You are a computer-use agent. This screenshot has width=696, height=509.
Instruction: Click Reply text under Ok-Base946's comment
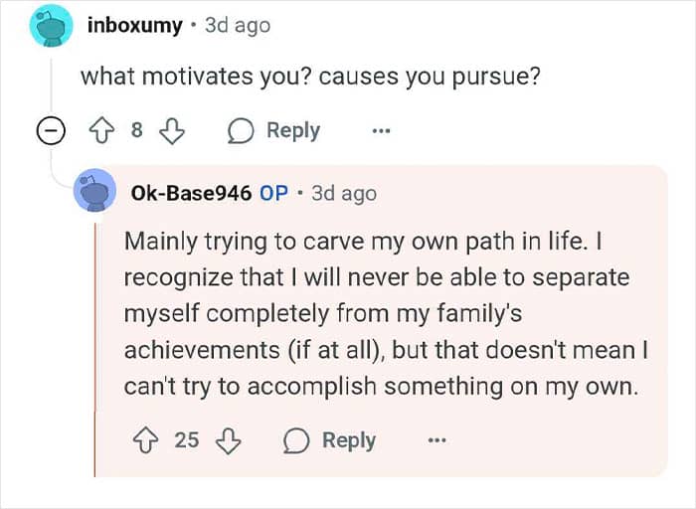(x=349, y=440)
